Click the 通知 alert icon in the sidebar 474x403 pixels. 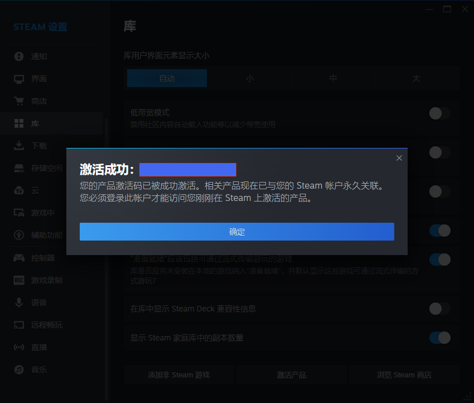tap(19, 56)
